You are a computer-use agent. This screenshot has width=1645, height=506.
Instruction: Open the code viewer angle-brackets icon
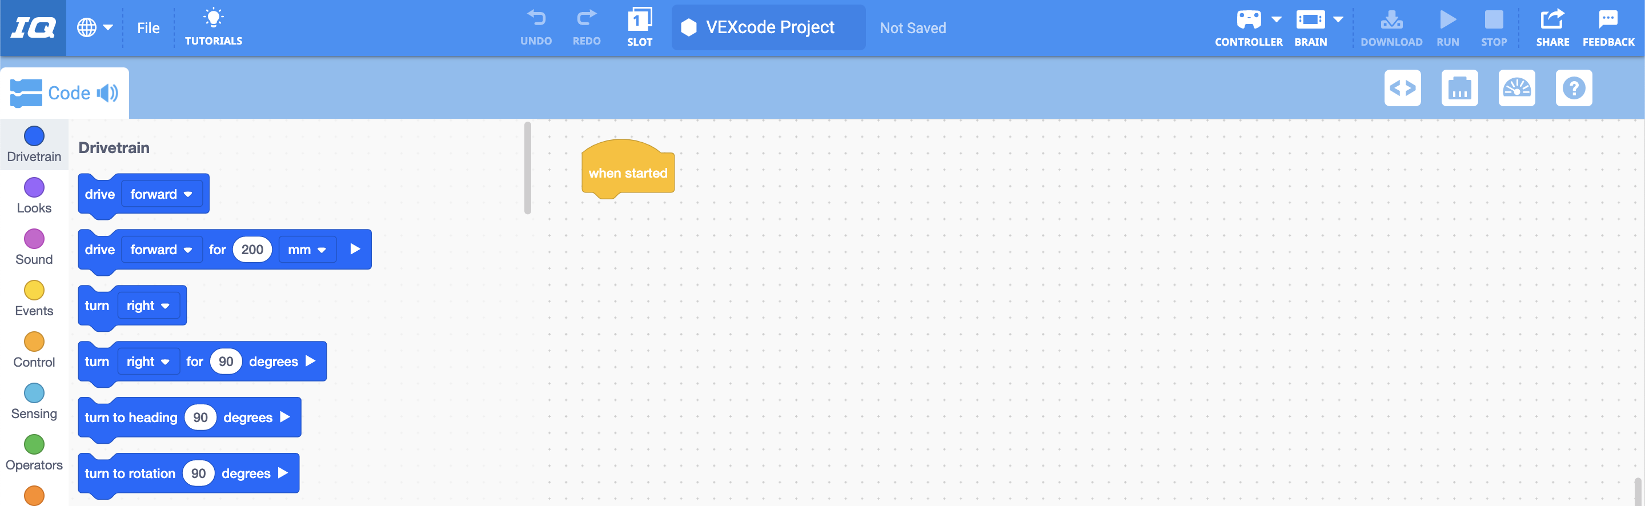[1402, 88]
